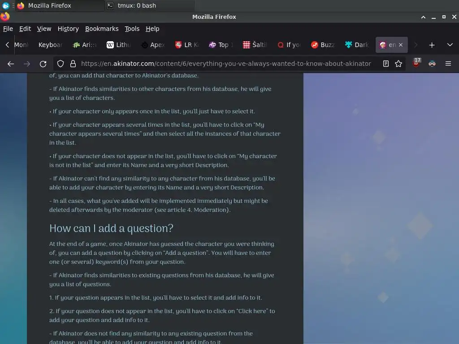Switch to the Ari tab
The image size is (459, 344).
85,45
